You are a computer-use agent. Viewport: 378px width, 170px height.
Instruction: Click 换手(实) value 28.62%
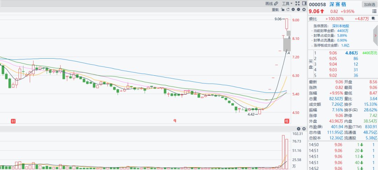(x=371, y=110)
